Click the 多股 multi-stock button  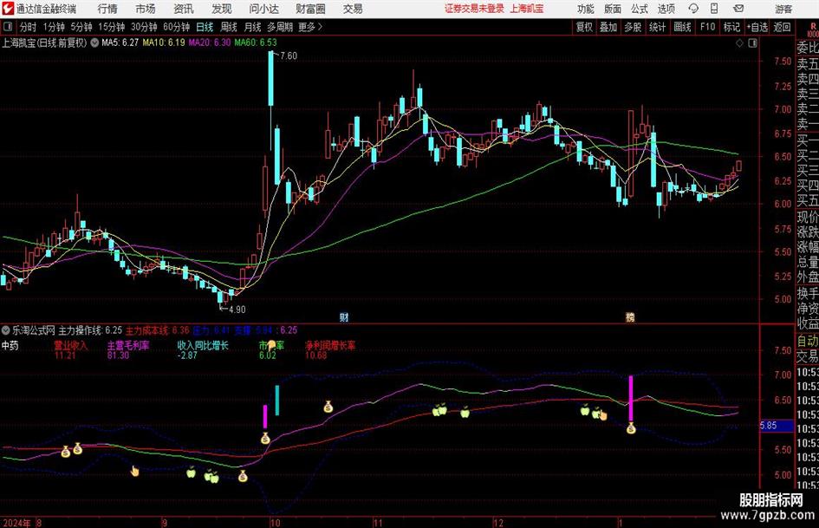click(633, 27)
